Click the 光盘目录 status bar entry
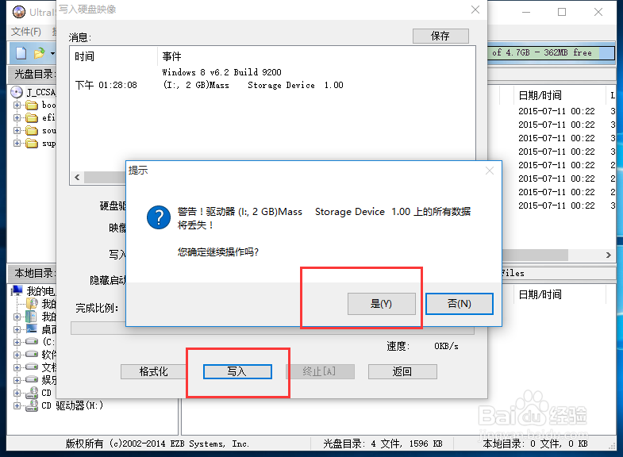 coord(383,444)
